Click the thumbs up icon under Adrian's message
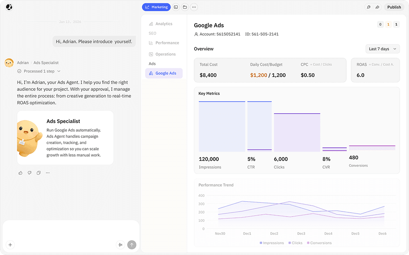Viewport: 409px width, 255px height. click(20, 173)
